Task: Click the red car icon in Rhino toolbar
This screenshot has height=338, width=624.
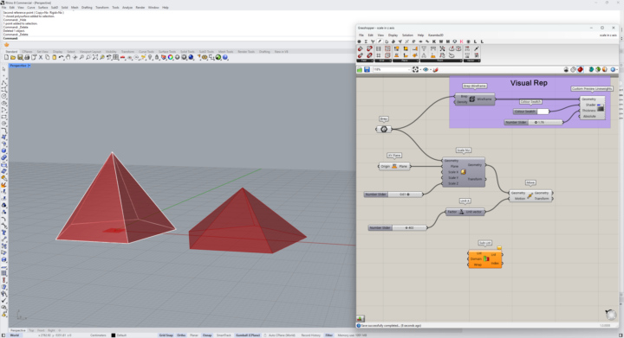Action: (x=122, y=58)
